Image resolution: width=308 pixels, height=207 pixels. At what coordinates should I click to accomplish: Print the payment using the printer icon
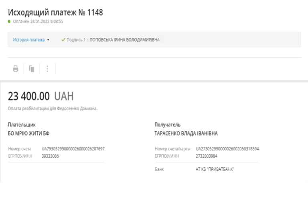[16, 69]
